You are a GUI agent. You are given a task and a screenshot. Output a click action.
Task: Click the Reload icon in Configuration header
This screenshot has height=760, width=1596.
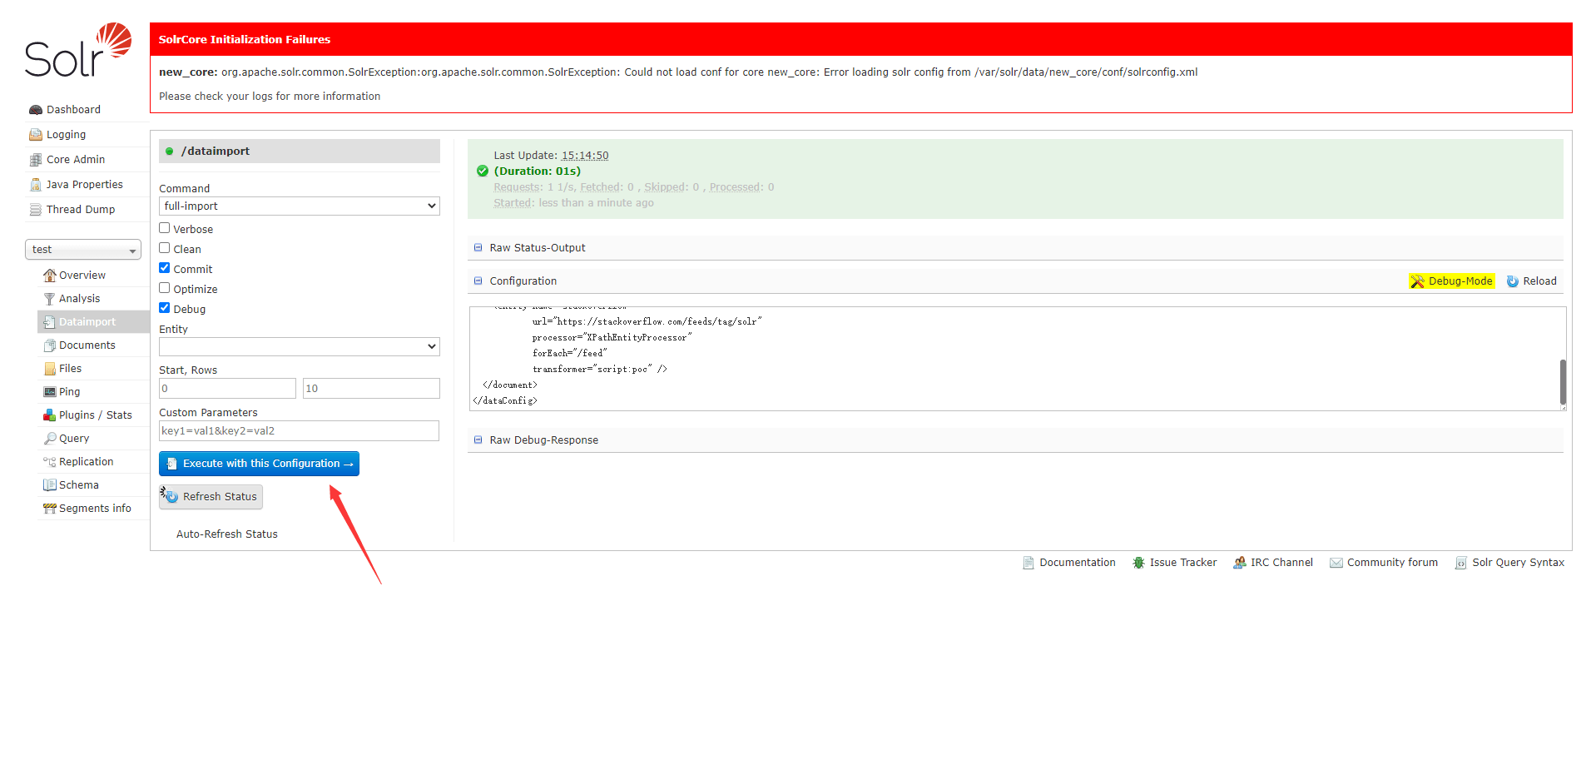tap(1512, 281)
